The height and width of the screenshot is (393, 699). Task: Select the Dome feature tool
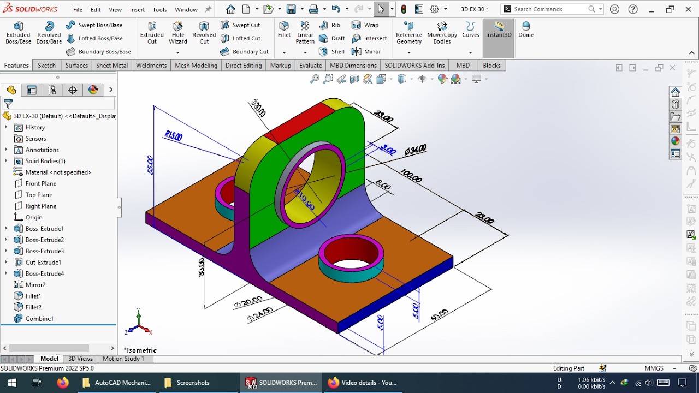tap(526, 29)
